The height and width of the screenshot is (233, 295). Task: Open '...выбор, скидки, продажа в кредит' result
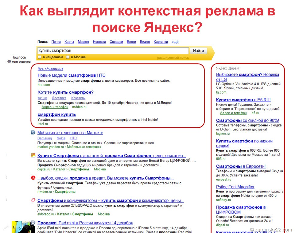click(105, 178)
